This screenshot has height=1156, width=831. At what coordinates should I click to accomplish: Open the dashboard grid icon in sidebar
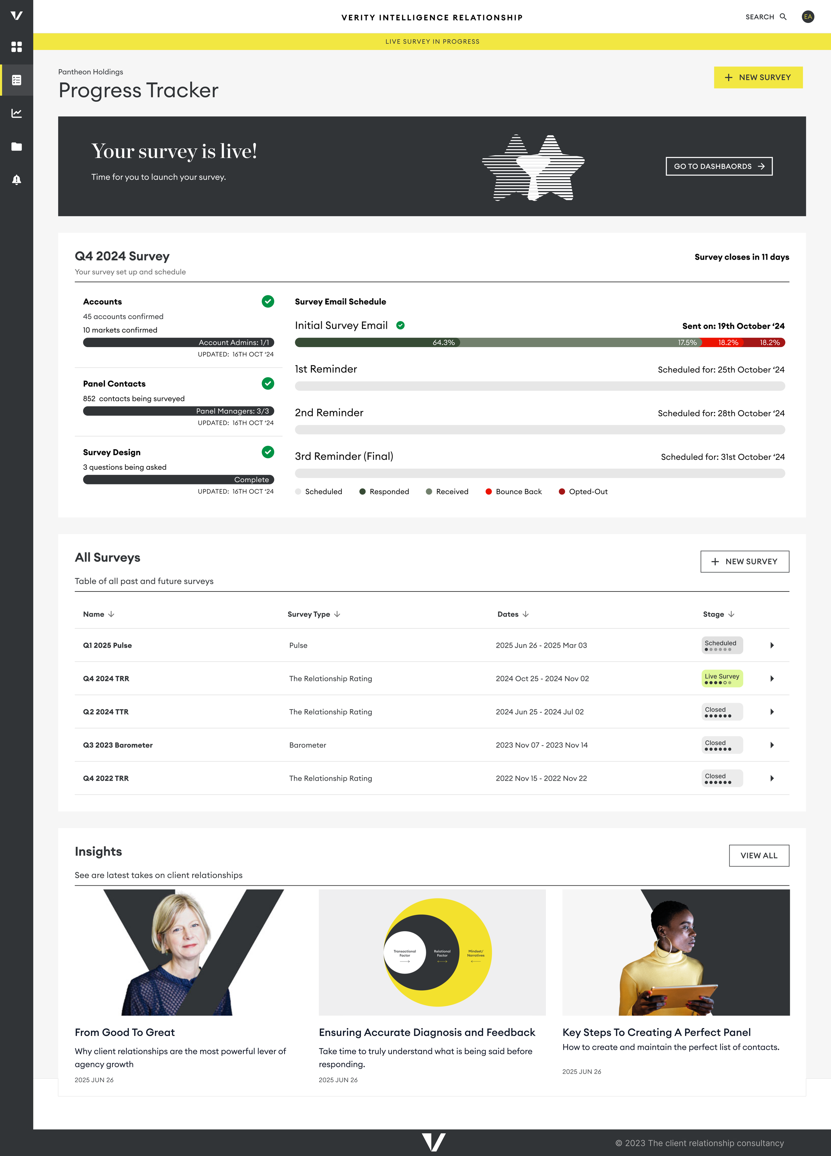pos(16,47)
